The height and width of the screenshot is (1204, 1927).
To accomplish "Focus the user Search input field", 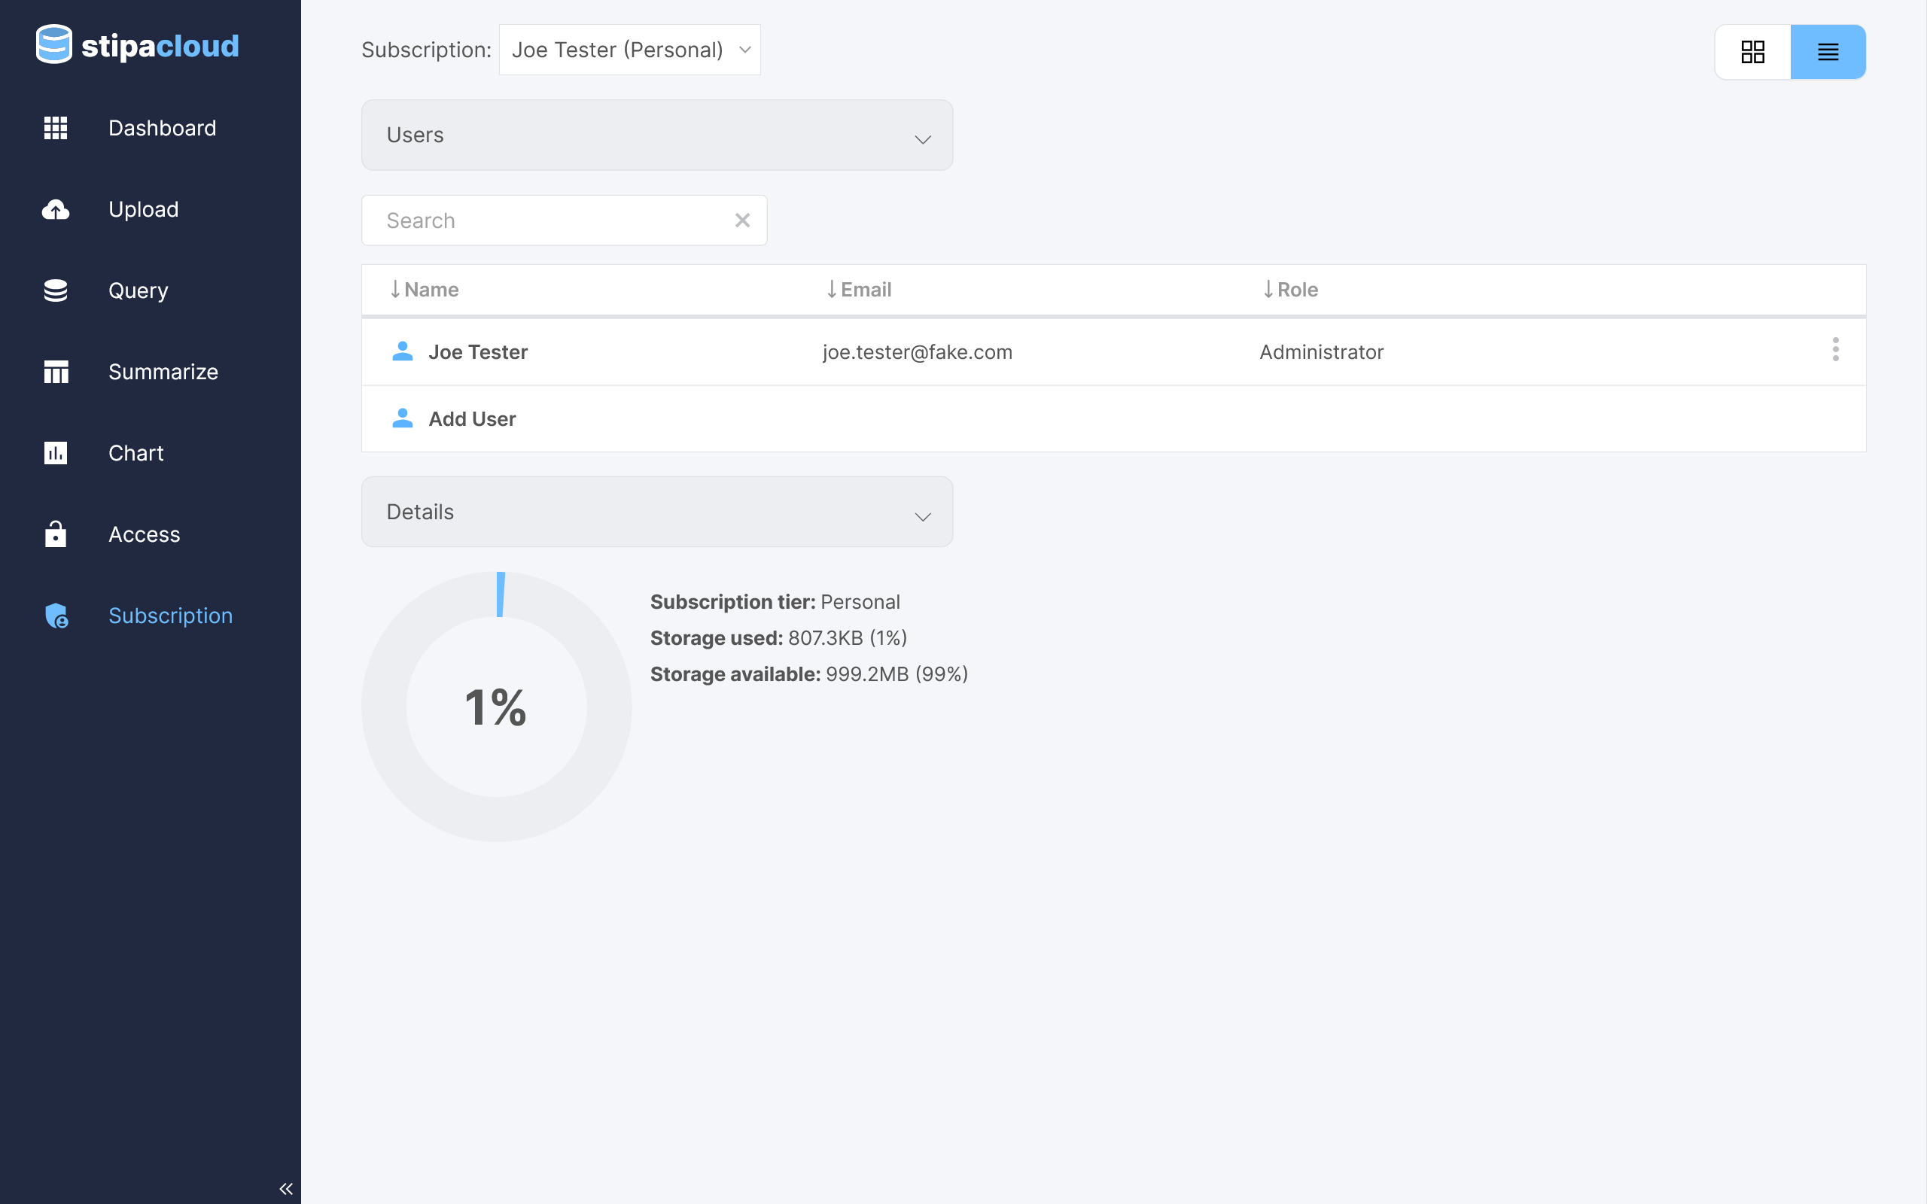I will 549,220.
